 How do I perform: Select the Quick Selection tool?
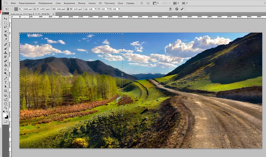(x=6, y=31)
